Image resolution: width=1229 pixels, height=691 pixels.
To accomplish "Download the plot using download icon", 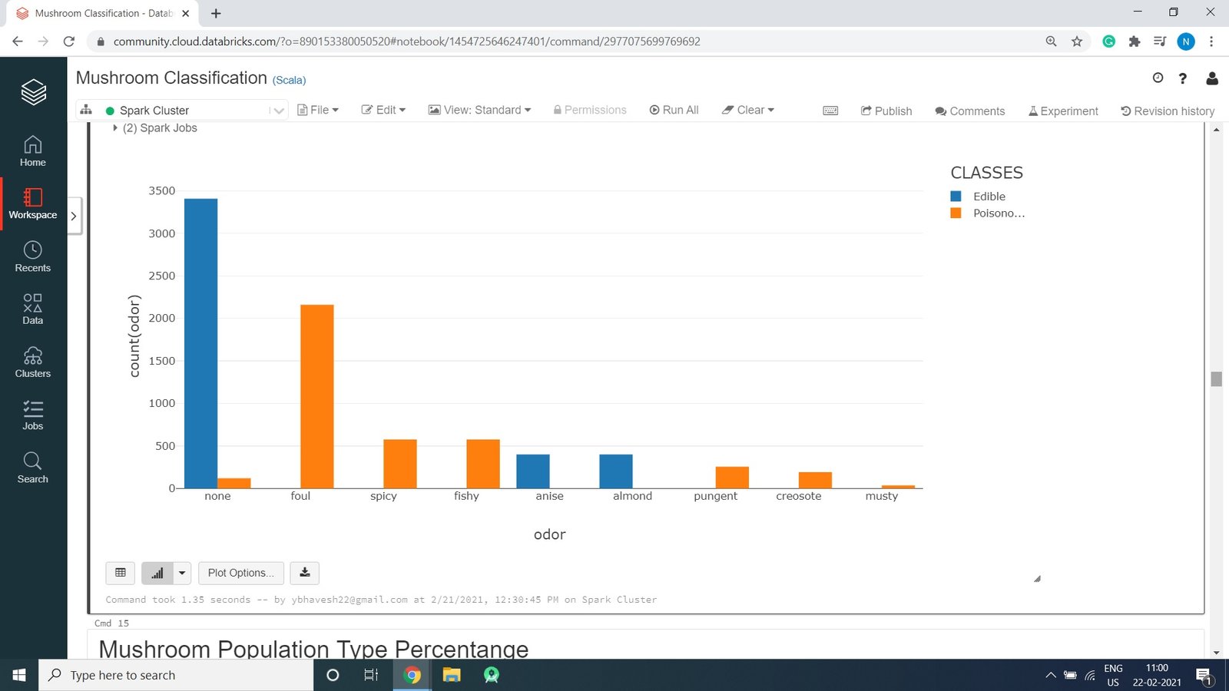I will click(x=305, y=573).
